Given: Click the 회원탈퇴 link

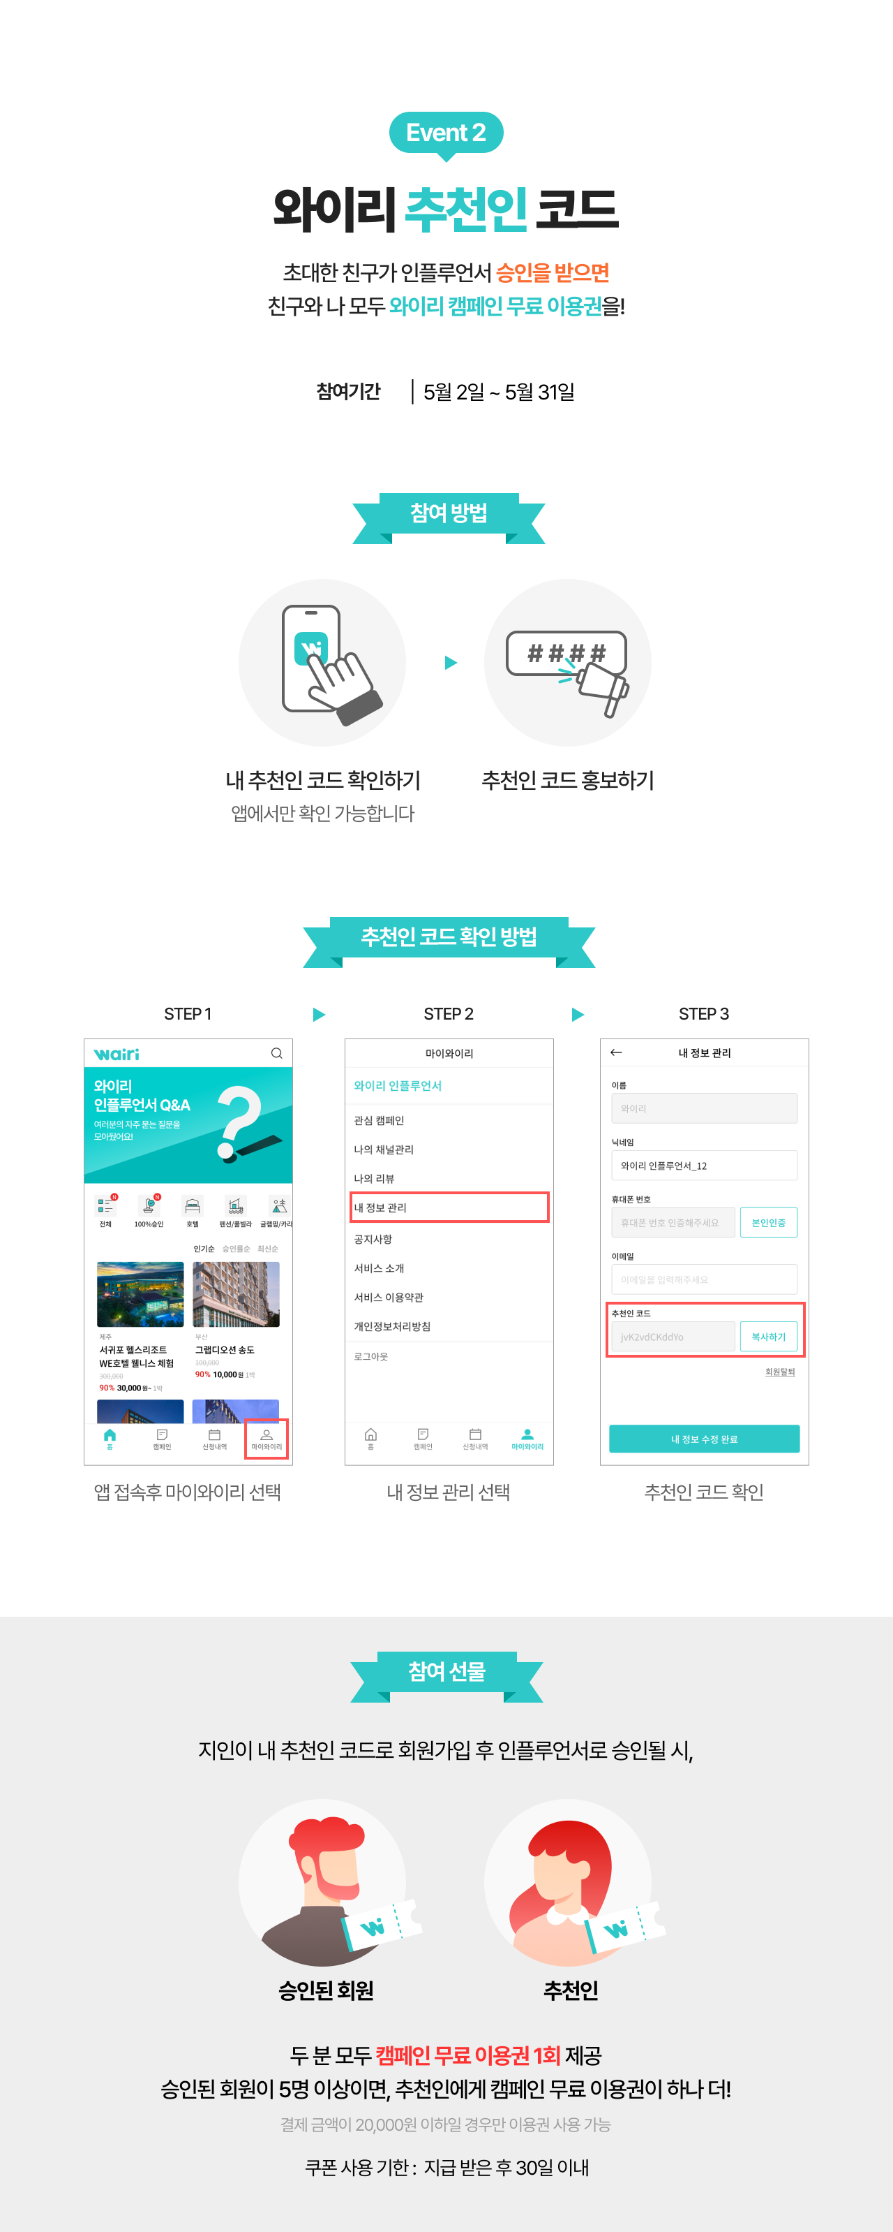Looking at the screenshot, I should [780, 1372].
